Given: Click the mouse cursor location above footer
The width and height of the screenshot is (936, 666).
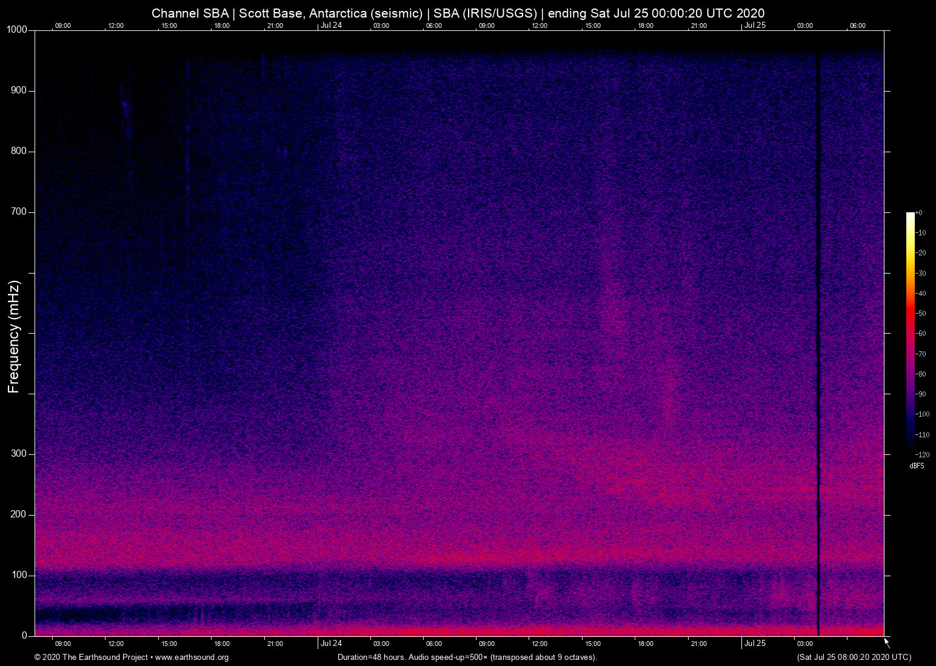Looking at the screenshot, I should (x=886, y=641).
